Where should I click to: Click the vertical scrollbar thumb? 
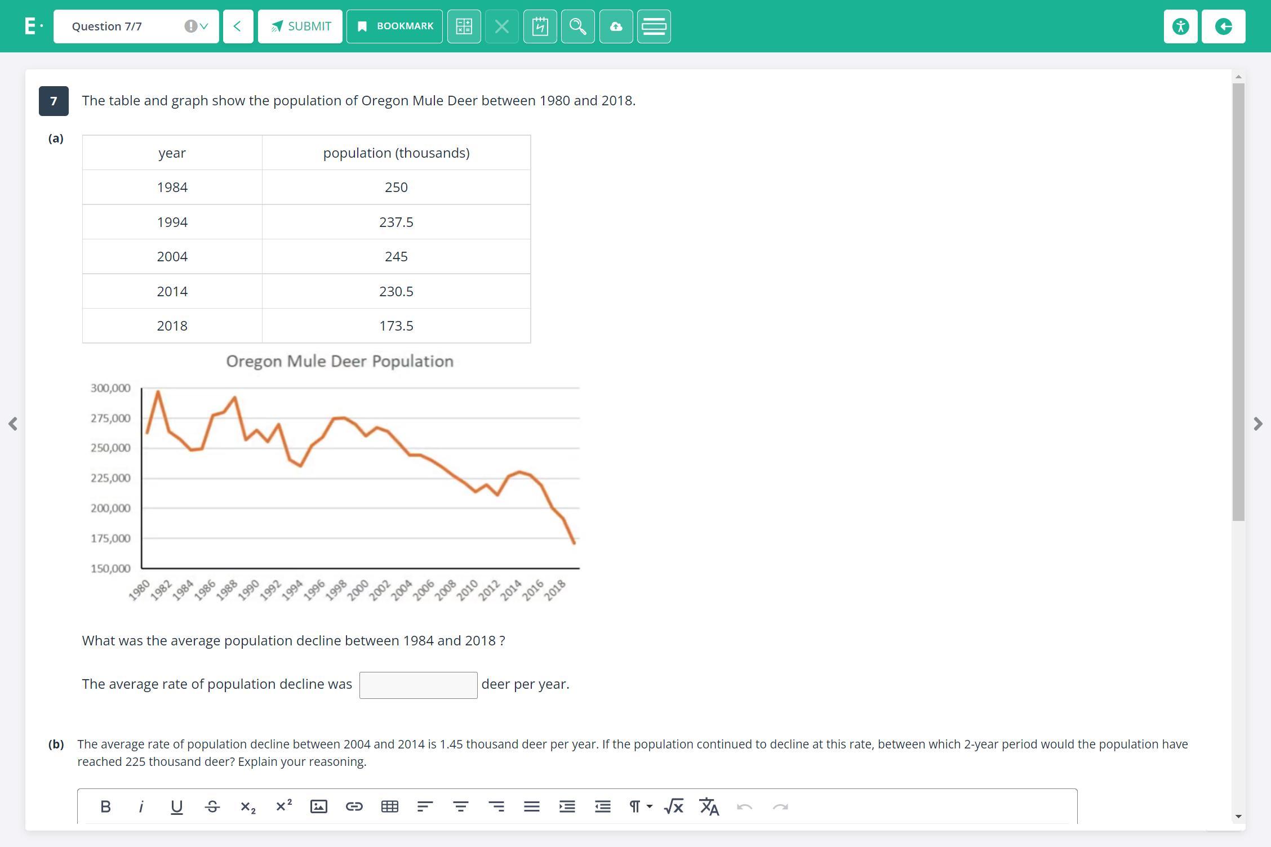tap(1238, 302)
